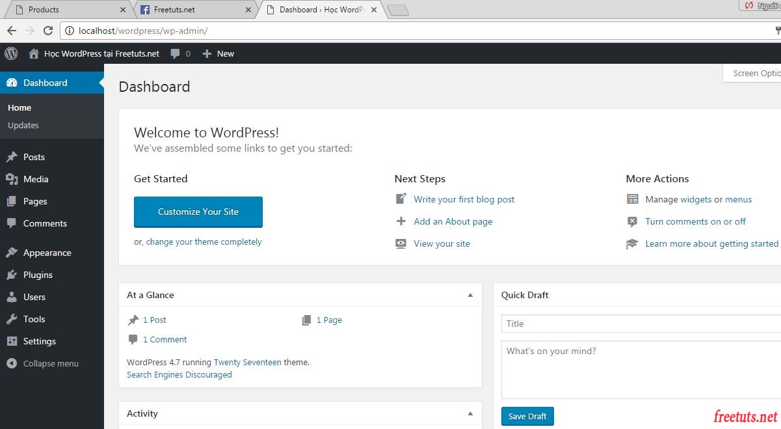The height and width of the screenshot is (429, 781).
Task: Open the Posts menu text
Action: click(x=34, y=157)
